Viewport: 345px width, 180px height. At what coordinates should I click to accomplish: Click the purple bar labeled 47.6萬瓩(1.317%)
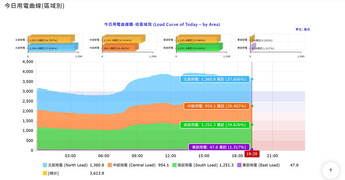click(x=253, y=47)
